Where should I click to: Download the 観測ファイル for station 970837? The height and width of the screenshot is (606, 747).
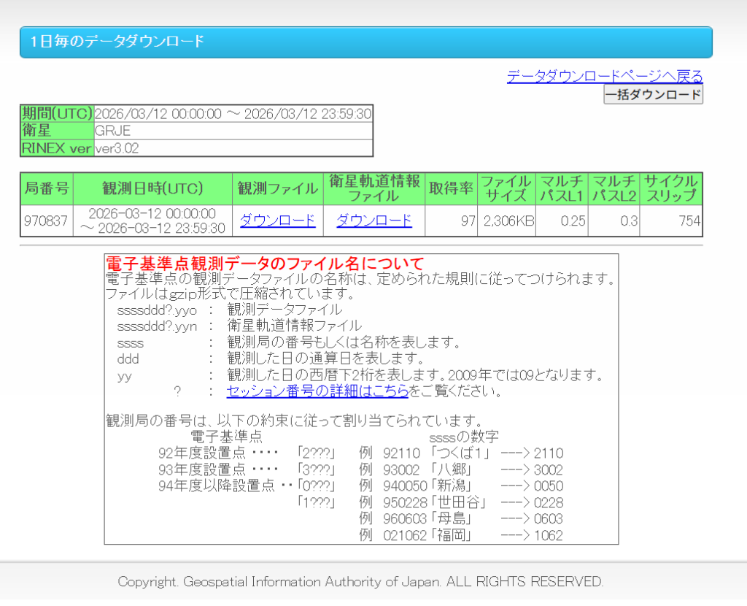point(277,220)
